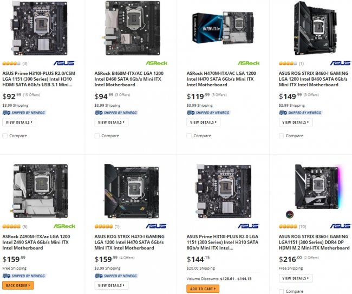The width and height of the screenshot is (352, 294).
Task: Click the ASRock logo on the H470M-ITX/AC listing
Action: click(249, 63)
